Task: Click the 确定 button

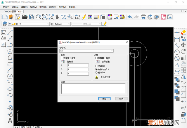Action: 104,99
